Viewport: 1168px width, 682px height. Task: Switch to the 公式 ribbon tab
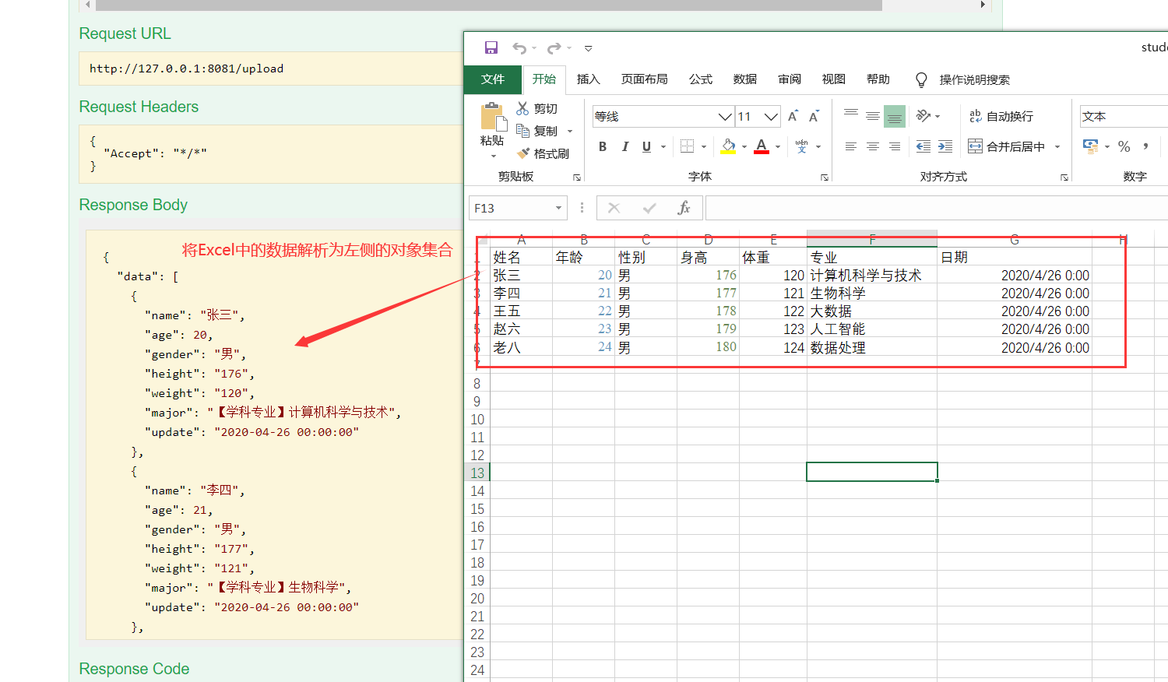click(701, 79)
